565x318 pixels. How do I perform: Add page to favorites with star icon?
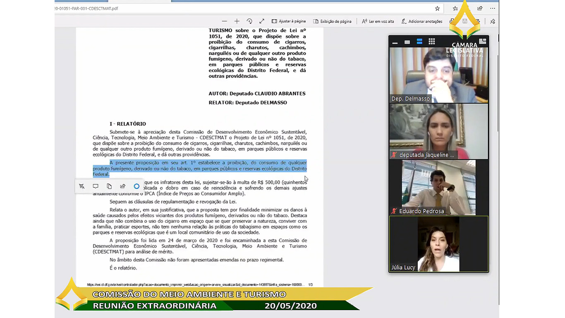437,8
